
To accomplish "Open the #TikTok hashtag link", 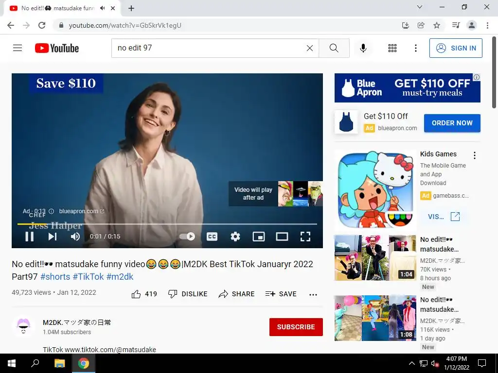I will 89,276.
